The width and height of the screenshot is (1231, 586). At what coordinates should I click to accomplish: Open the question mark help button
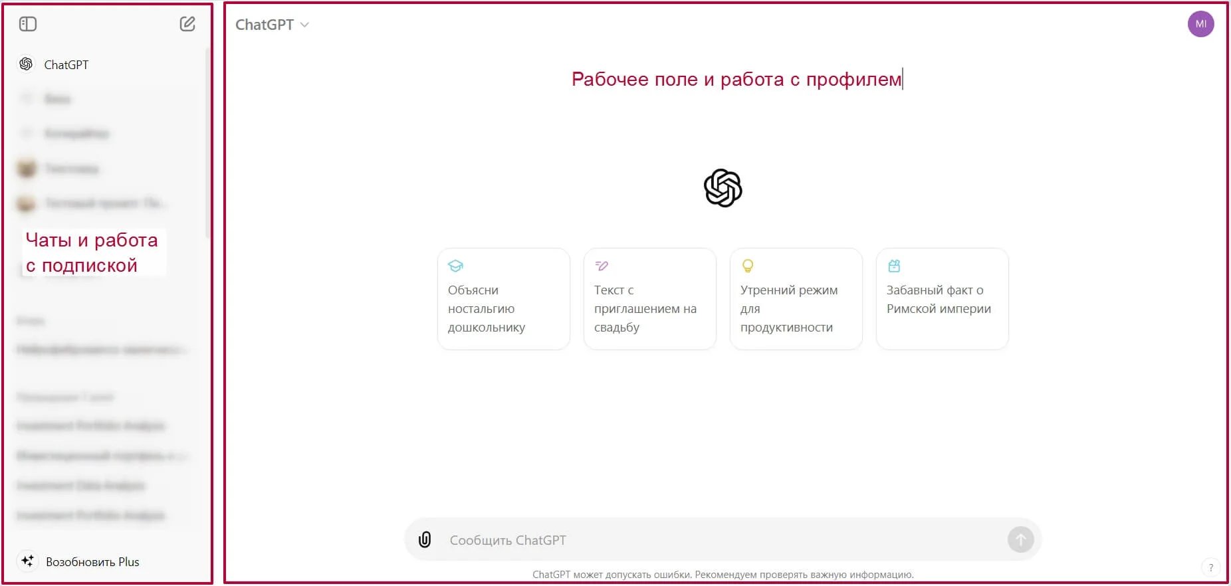(1211, 567)
